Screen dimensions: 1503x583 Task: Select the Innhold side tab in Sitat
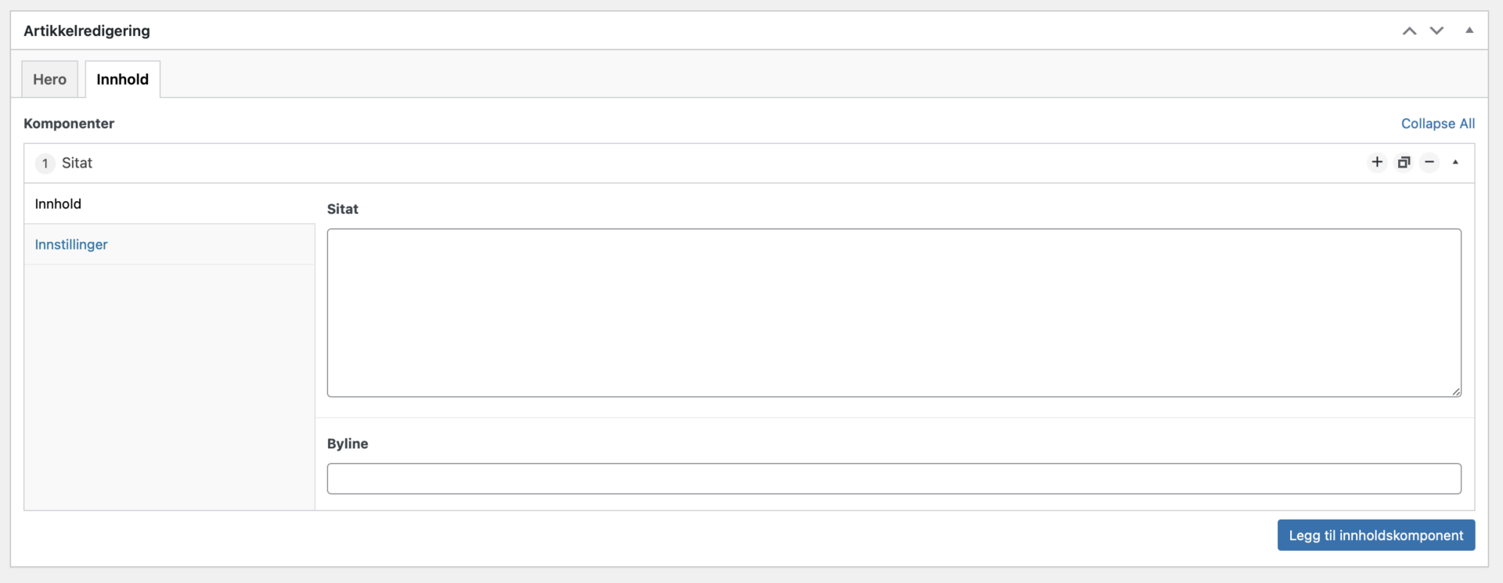click(x=58, y=203)
